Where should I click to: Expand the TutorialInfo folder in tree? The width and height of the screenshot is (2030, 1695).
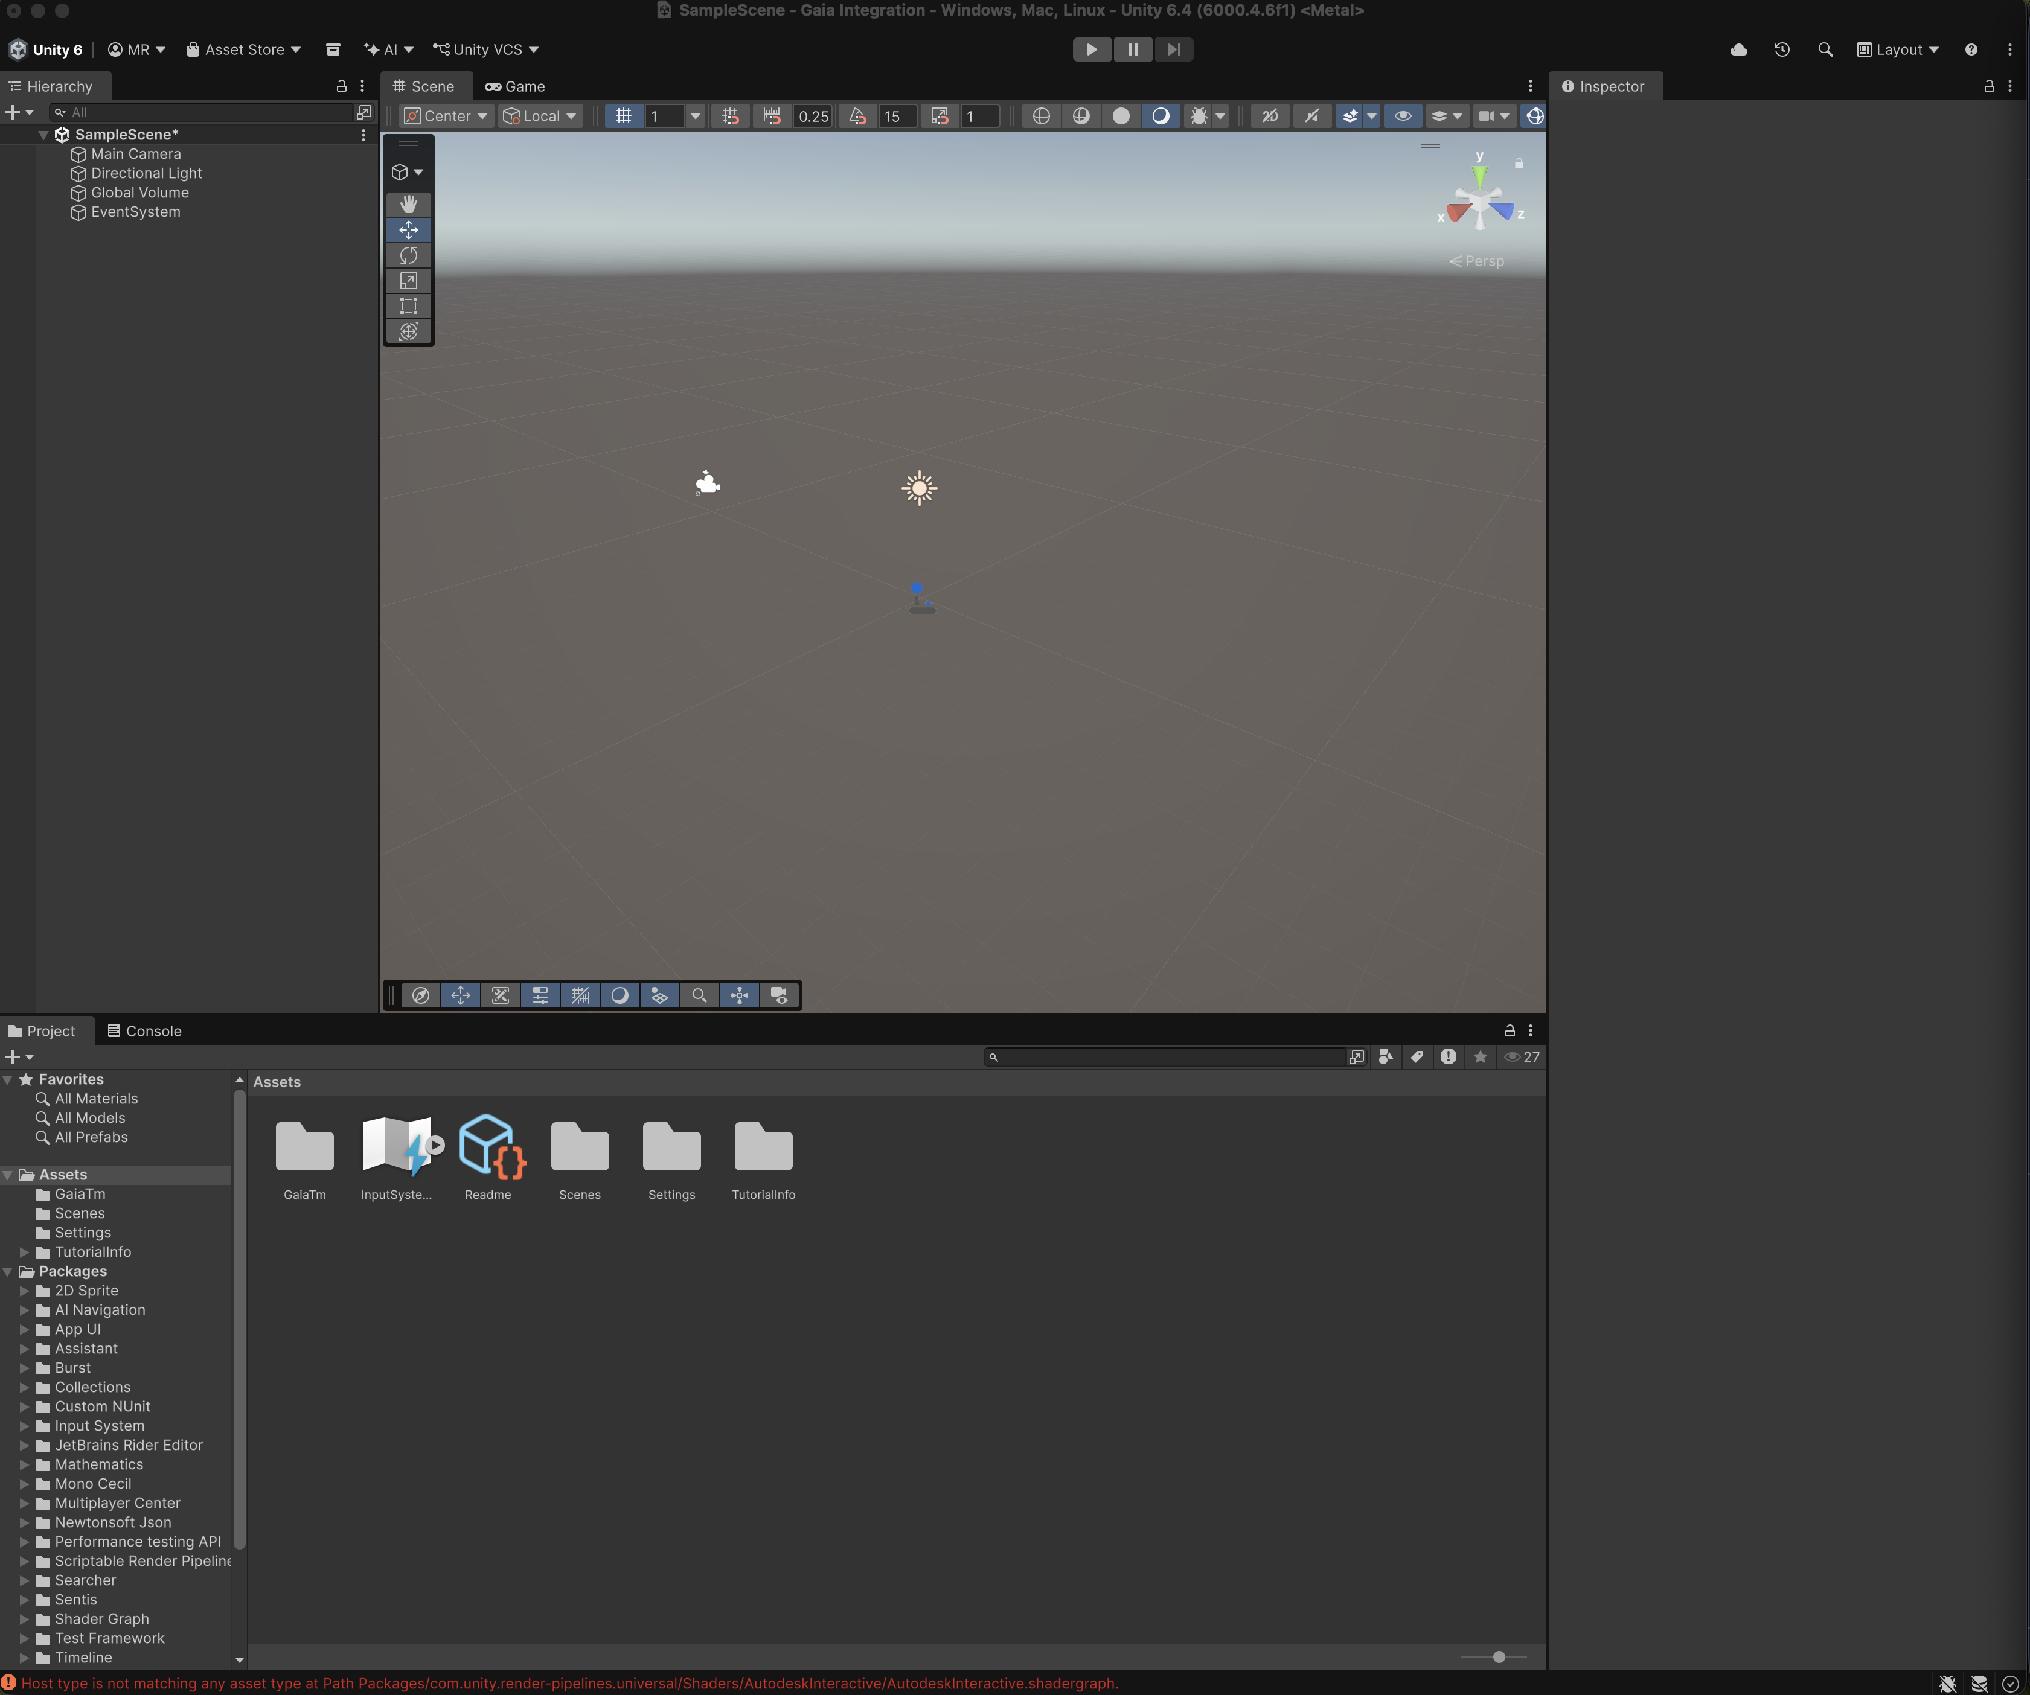point(24,1253)
